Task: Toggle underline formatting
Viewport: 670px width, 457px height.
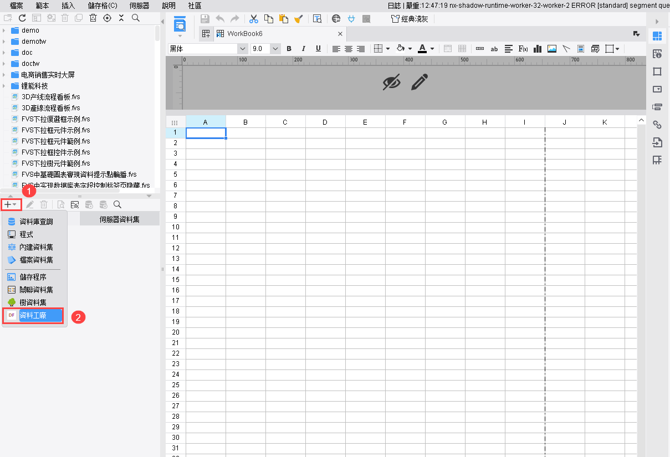Action: 318,49
